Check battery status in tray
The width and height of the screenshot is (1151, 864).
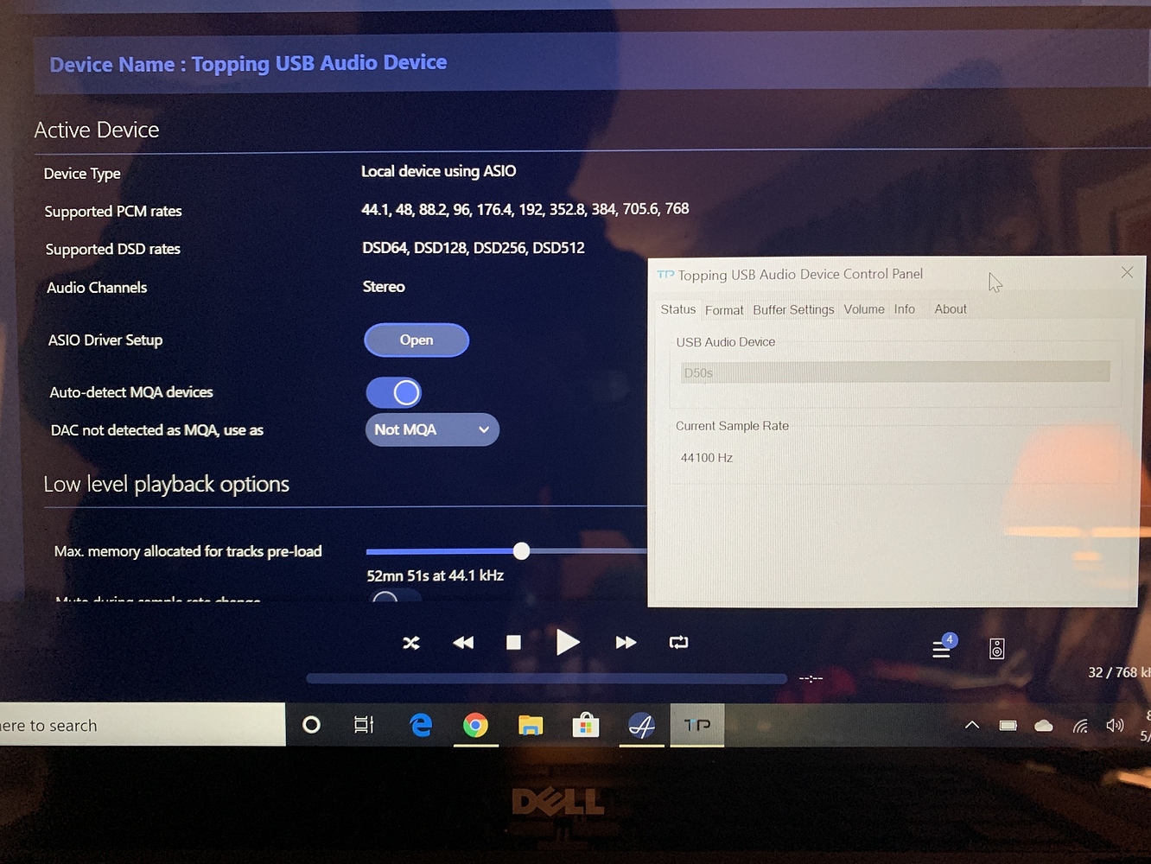pos(1008,726)
